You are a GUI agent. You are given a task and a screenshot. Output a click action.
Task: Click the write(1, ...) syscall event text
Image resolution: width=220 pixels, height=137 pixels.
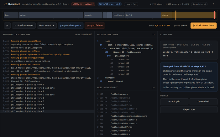pyautogui.click(x=188, y=54)
